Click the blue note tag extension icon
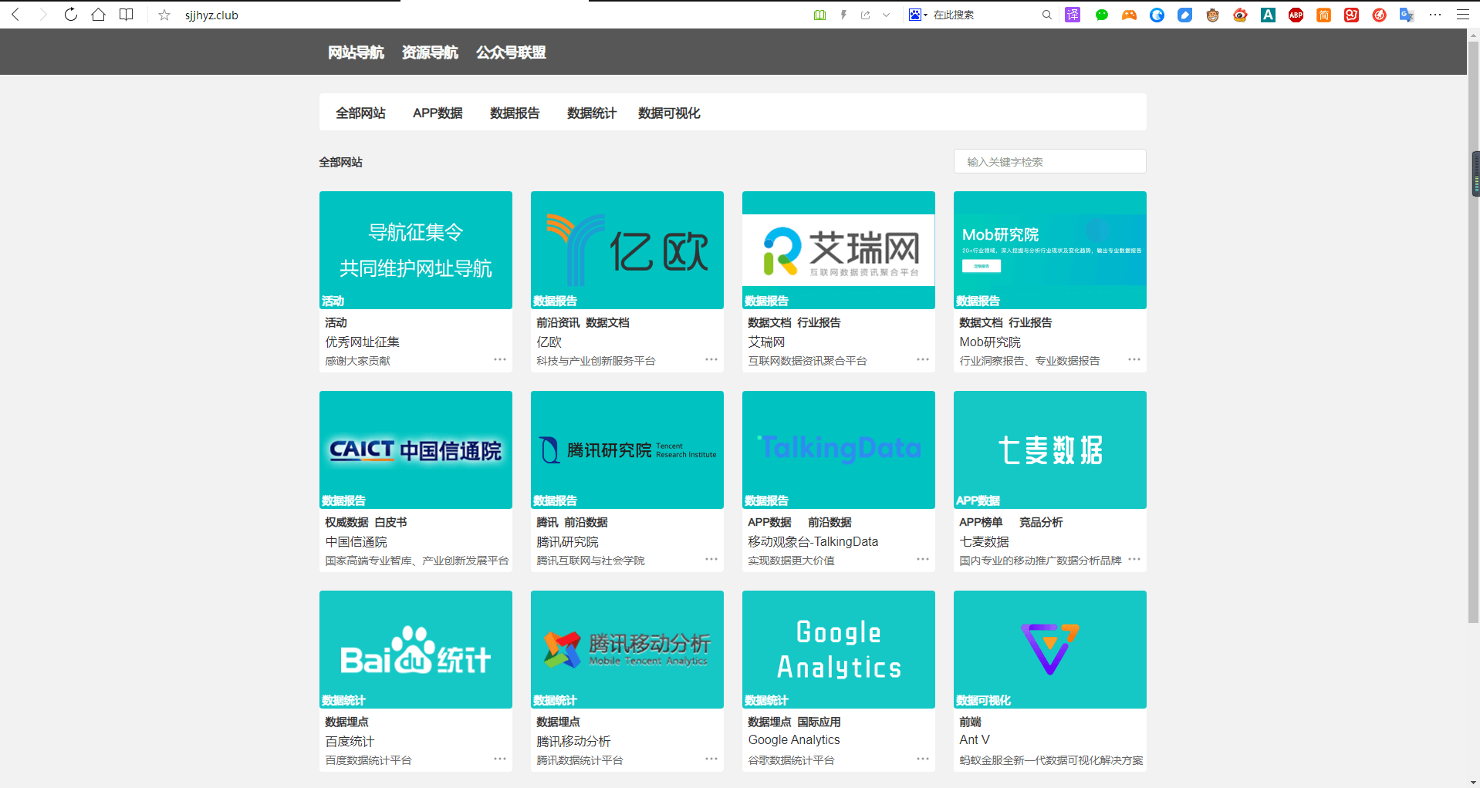 (1185, 15)
